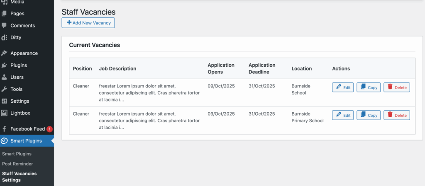Click the Pages icon in sidebar
This screenshot has height=186, width=425.
click(4, 14)
